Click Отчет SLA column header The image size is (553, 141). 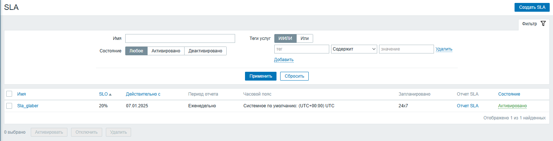point(468,94)
